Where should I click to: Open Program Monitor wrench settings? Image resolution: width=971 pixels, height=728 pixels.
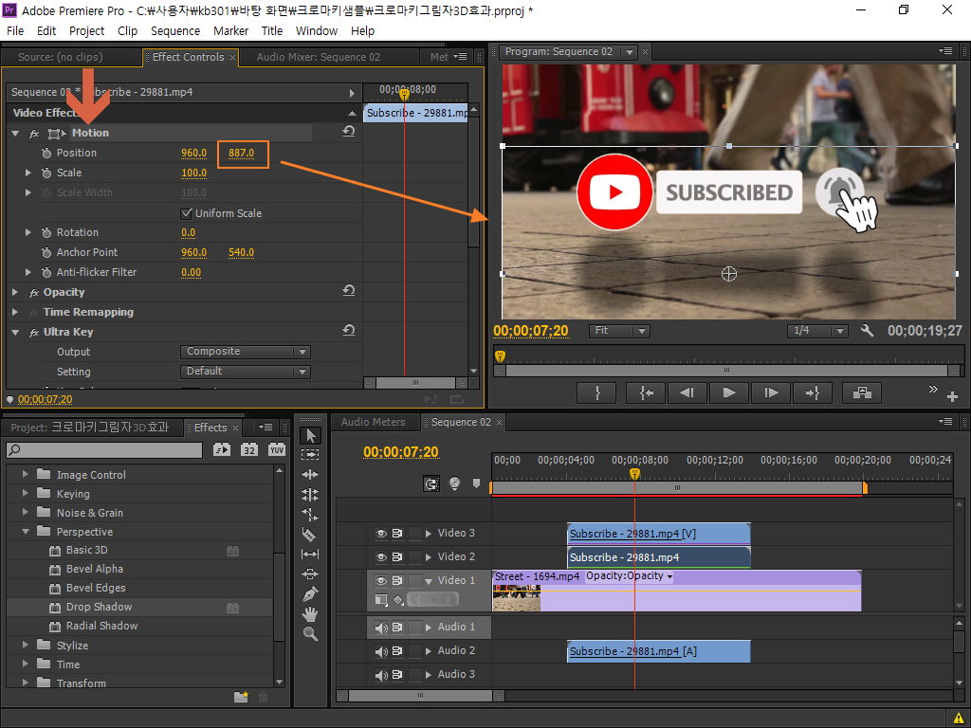pyautogui.click(x=867, y=331)
